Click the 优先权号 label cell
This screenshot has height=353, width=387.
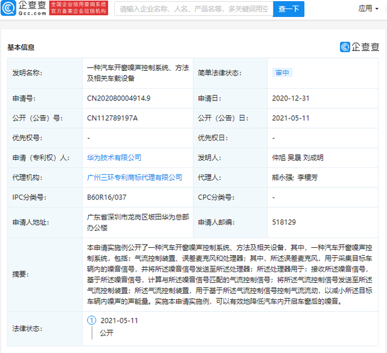[x=45, y=138]
